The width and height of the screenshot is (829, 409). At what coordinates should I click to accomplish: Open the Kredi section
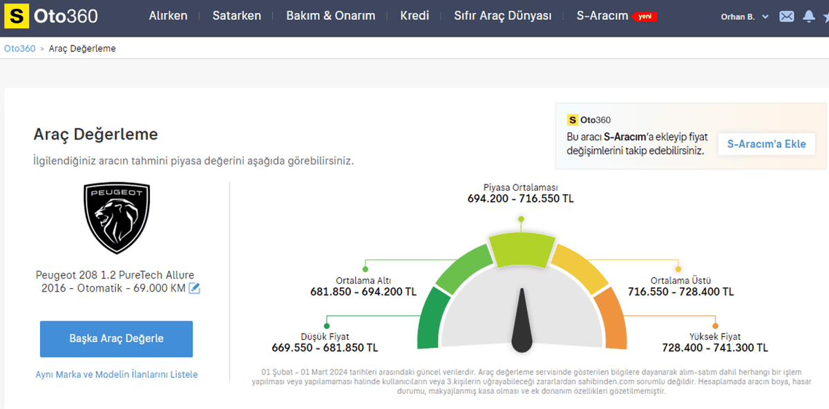point(414,15)
